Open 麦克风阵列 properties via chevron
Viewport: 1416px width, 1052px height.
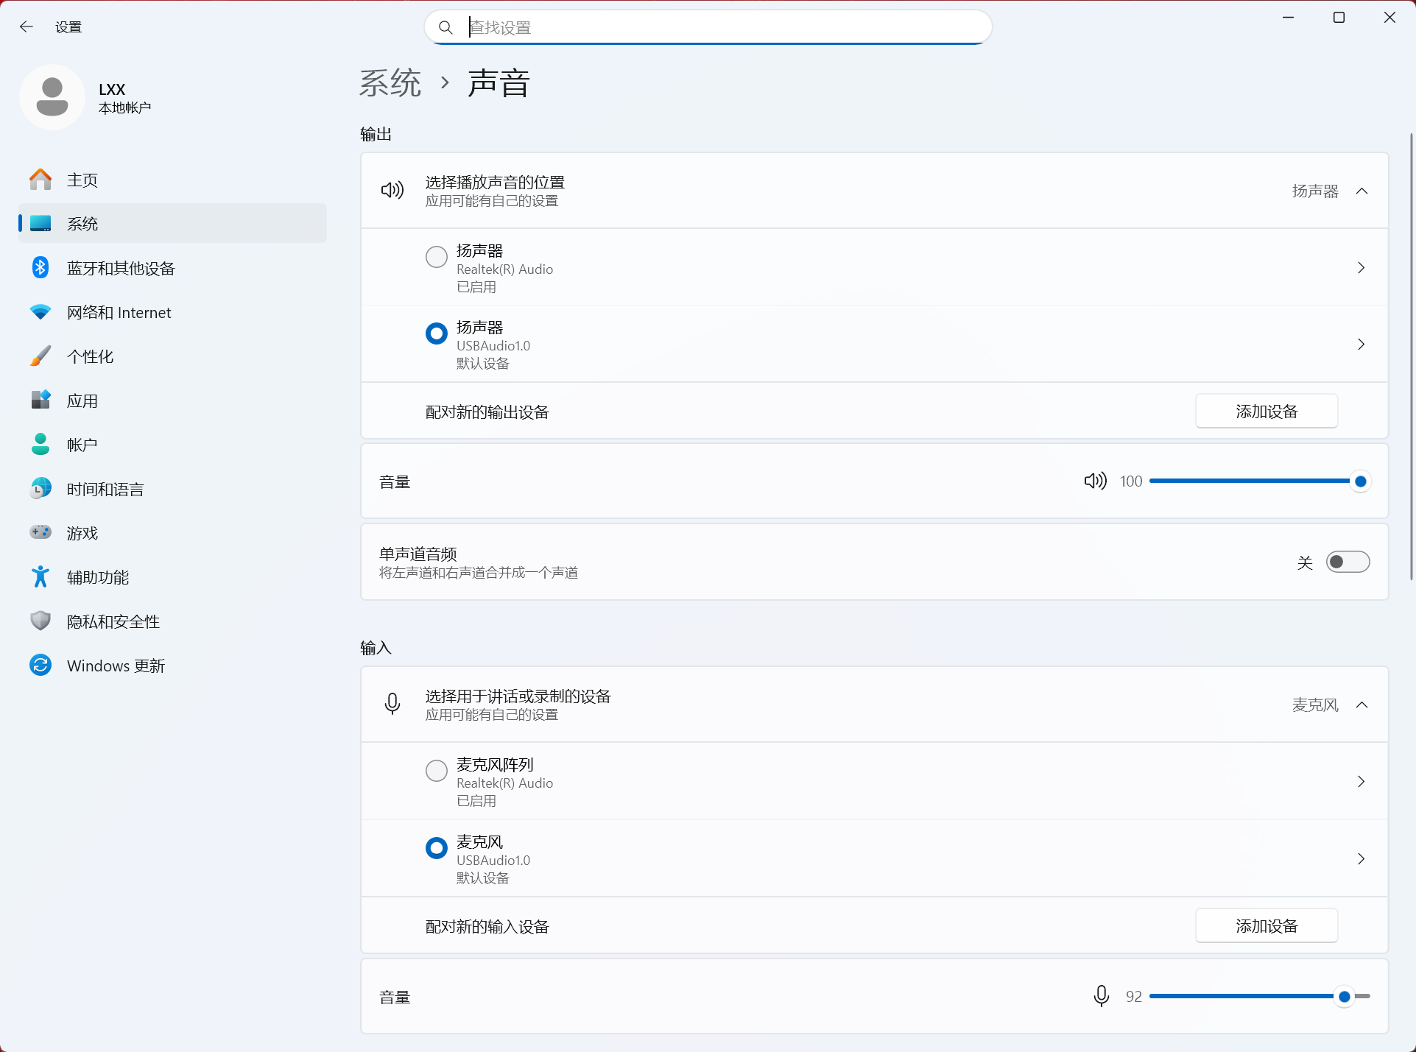click(1361, 782)
